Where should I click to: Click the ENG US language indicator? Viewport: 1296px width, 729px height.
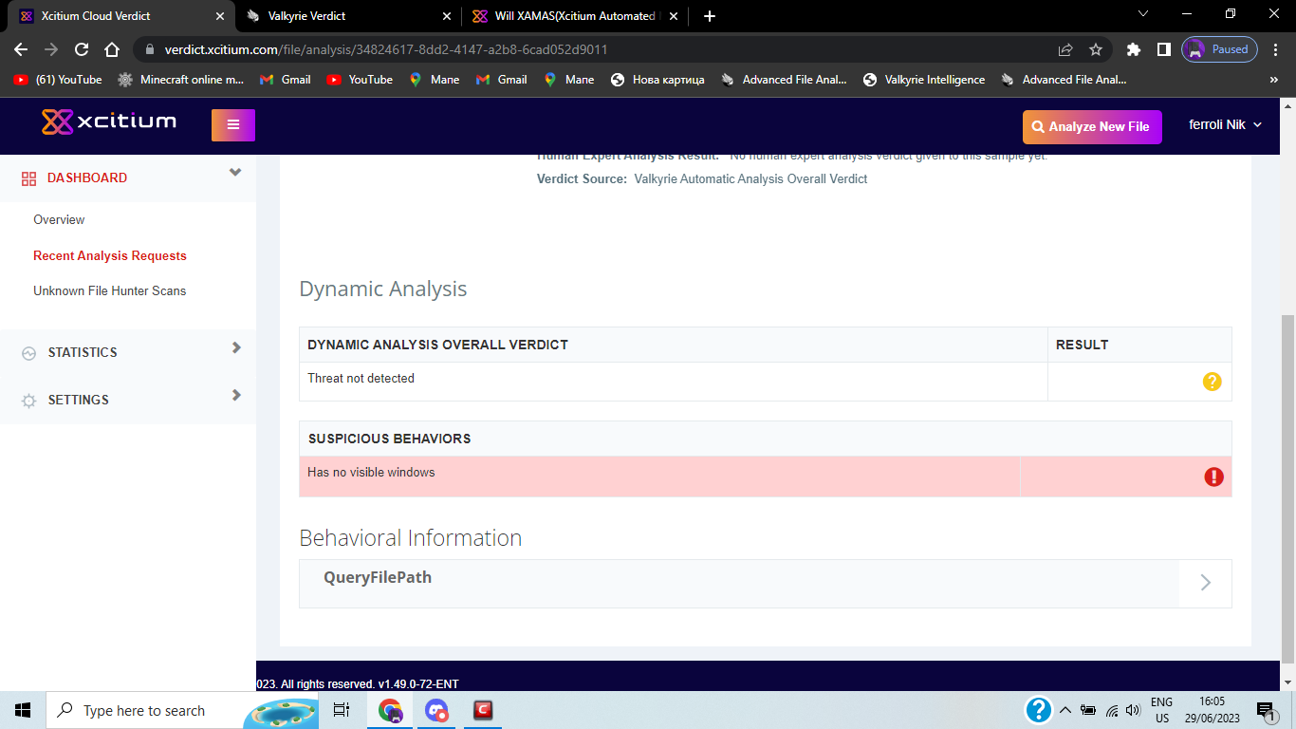(x=1162, y=710)
